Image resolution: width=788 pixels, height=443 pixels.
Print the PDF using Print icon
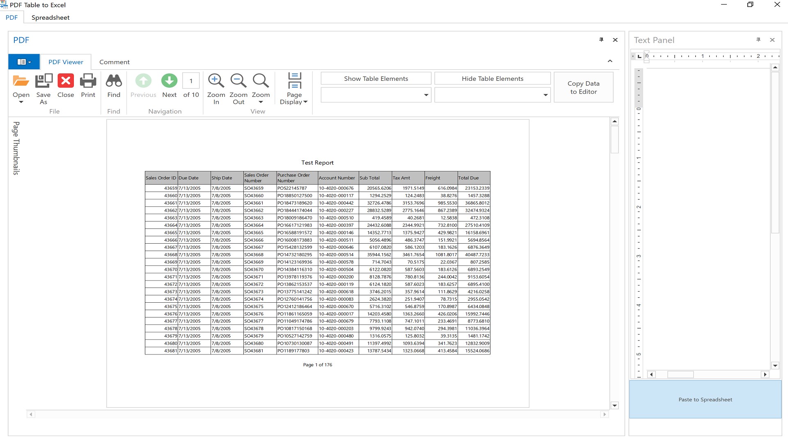point(88,81)
